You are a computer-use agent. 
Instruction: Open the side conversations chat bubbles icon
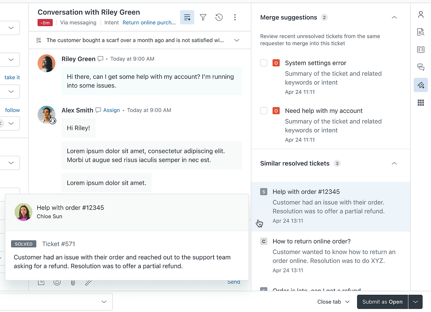pyautogui.click(x=421, y=67)
